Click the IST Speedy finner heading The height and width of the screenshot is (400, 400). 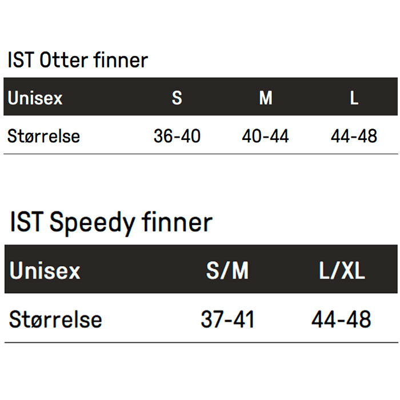(x=111, y=222)
